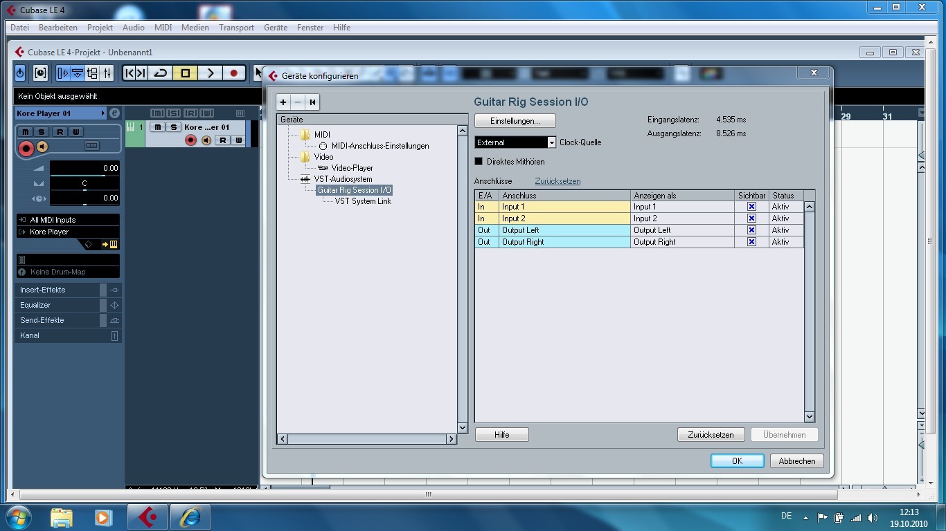Enable Read automation in the inspector
The width and height of the screenshot is (946, 531).
[60, 132]
